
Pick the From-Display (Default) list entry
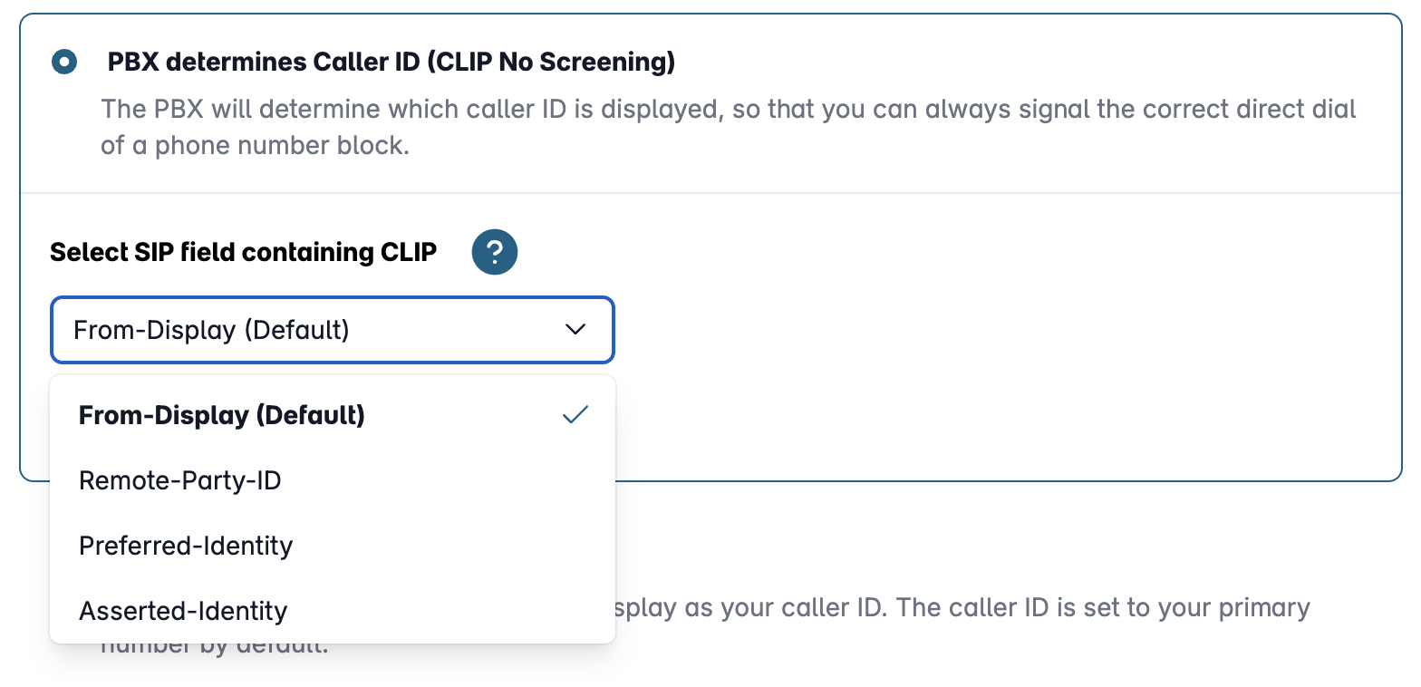click(333, 415)
